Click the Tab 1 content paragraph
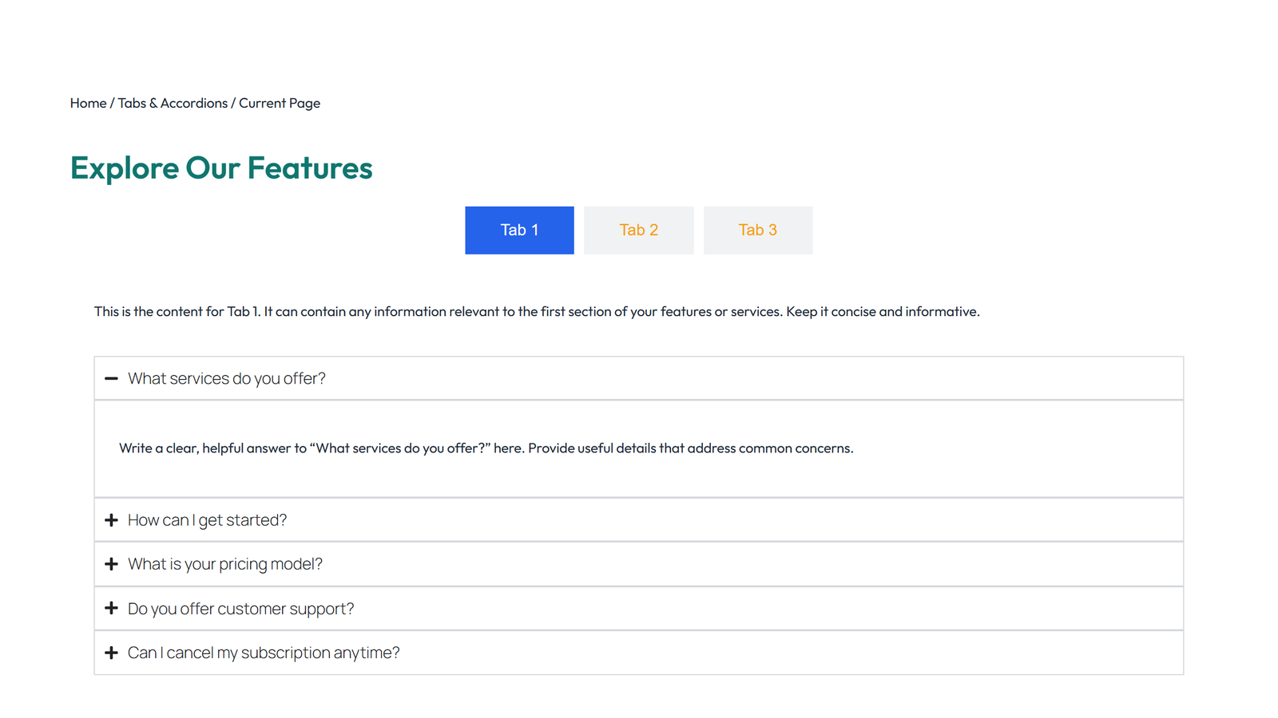The image size is (1278, 718). (537, 312)
